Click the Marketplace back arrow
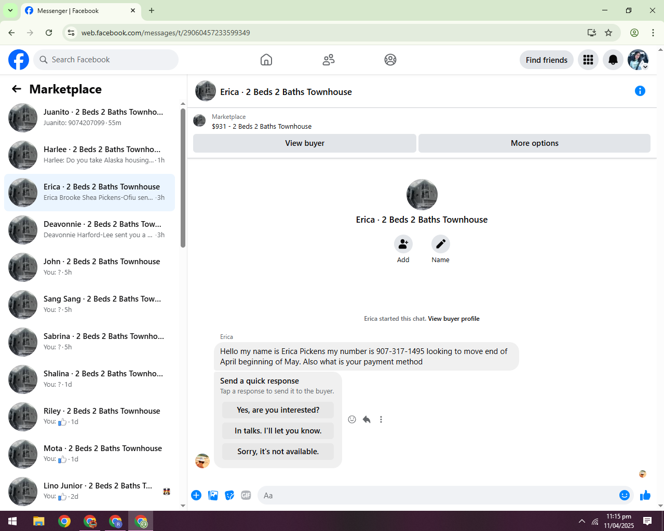Viewport: 664px width, 531px height. (x=17, y=89)
